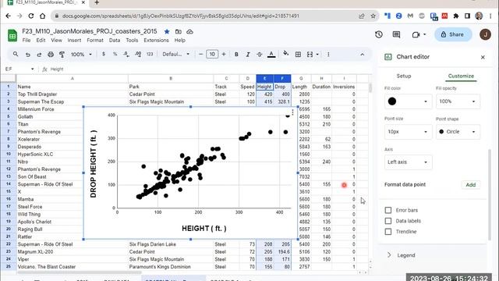Decrease decimal places icon
This screenshot has width=499, height=281.
(x=126, y=54)
